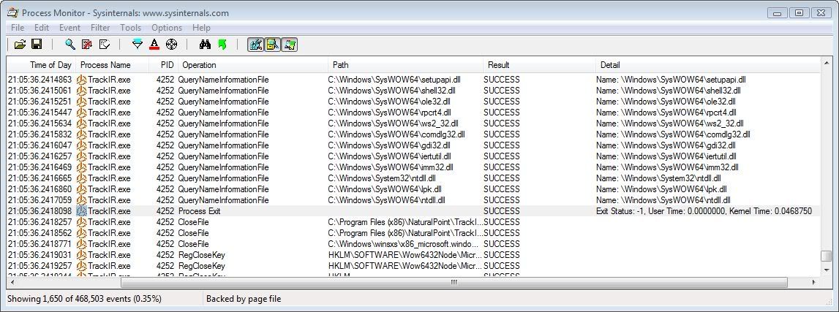The height and width of the screenshot is (312, 839).
Task: Select the C:\Windows\SysWOW64\ole32.dll path cell
Action: click(x=388, y=102)
